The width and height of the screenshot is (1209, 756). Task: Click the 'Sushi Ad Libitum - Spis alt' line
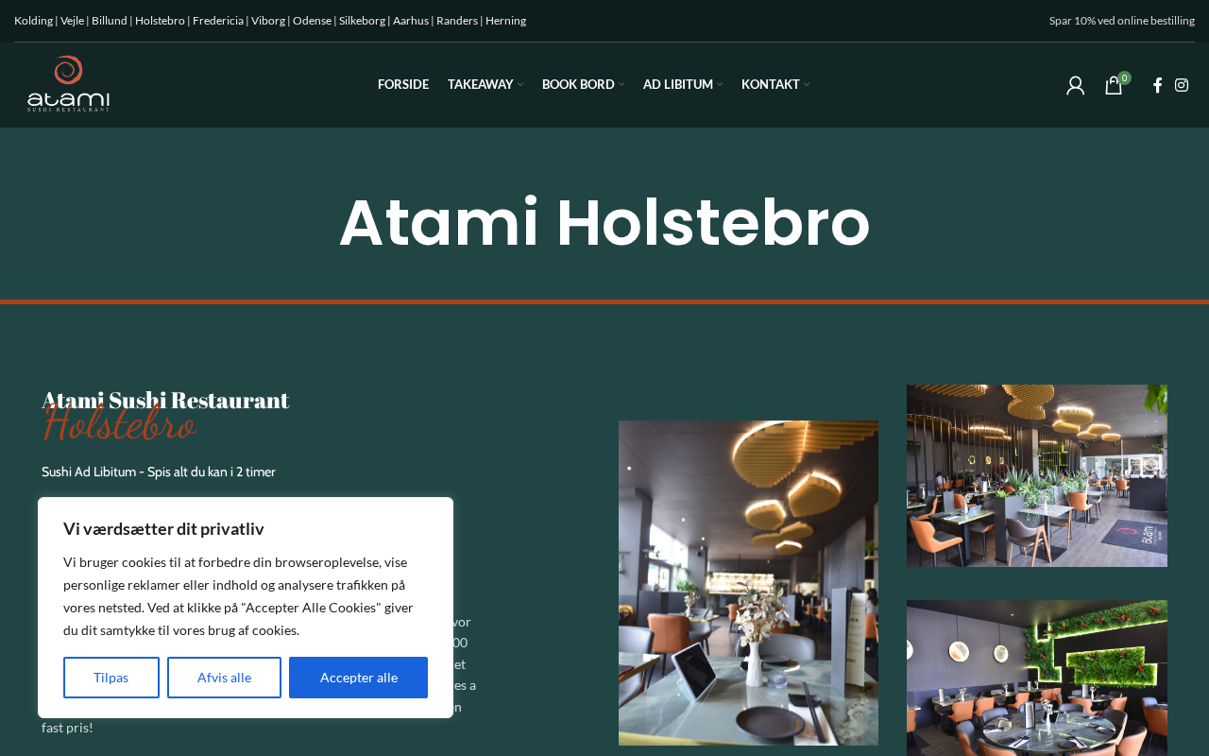click(x=159, y=472)
